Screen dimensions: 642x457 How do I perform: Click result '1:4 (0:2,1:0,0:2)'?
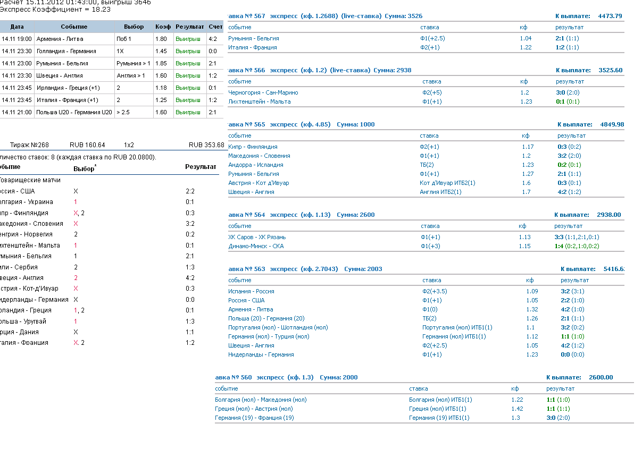point(577,246)
